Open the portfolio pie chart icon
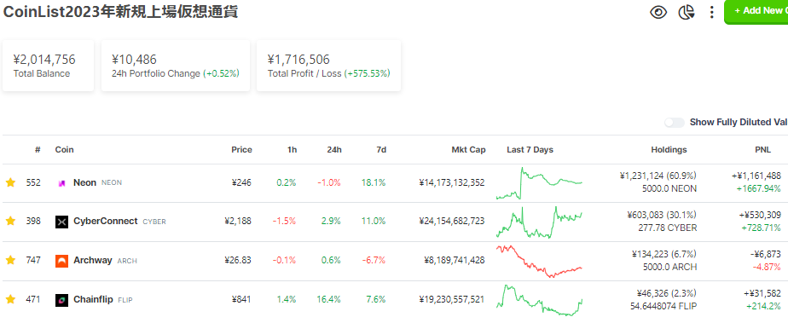This screenshot has width=788, height=323. [687, 12]
